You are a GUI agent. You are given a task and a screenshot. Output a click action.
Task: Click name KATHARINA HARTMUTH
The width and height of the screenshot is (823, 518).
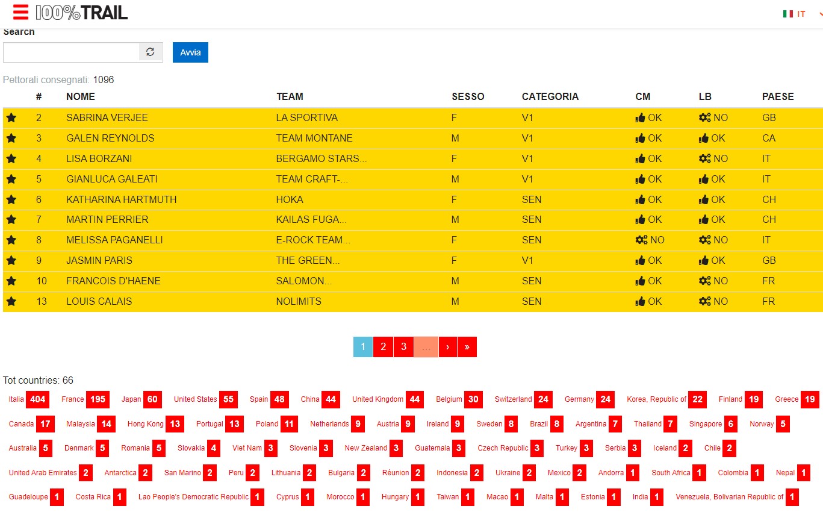click(x=122, y=199)
